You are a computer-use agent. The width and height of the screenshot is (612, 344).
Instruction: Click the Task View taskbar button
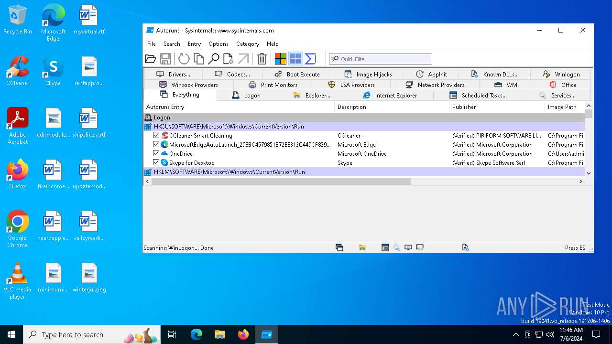pos(172,334)
